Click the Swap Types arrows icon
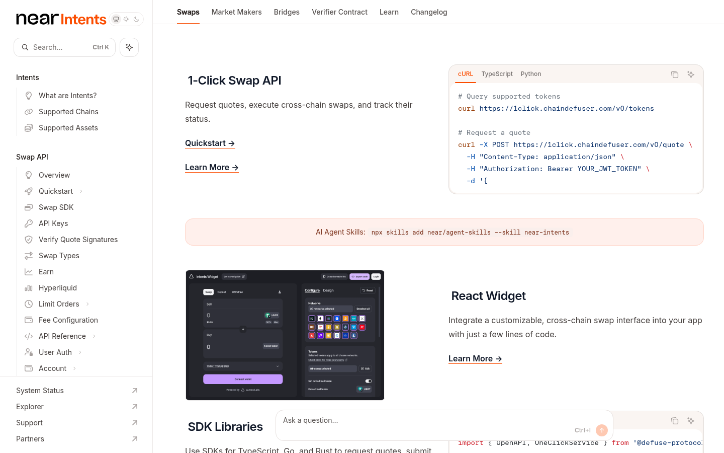The width and height of the screenshot is (724, 453). (29, 256)
